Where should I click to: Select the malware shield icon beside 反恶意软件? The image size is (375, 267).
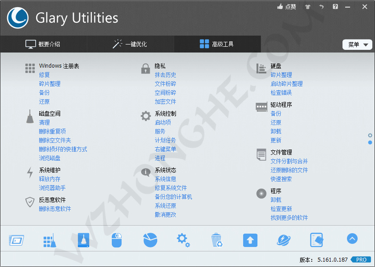(x=29, y=202)
